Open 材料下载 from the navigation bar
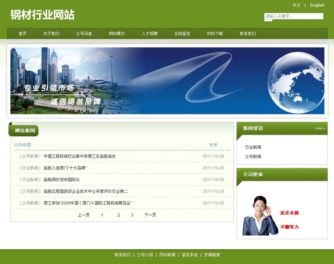The height and width of the screenshot is (264, 334). 215,34
